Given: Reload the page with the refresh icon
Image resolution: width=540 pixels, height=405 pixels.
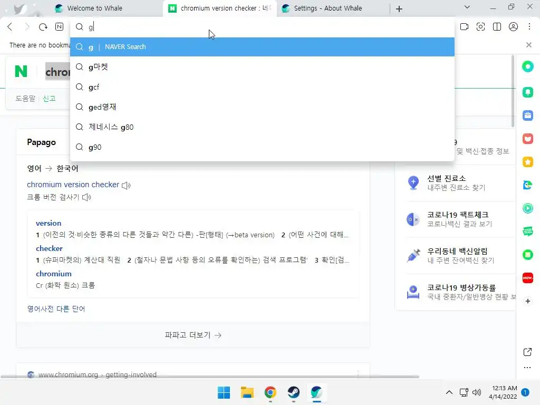Looking at the screenshot, I should [43, 27].
